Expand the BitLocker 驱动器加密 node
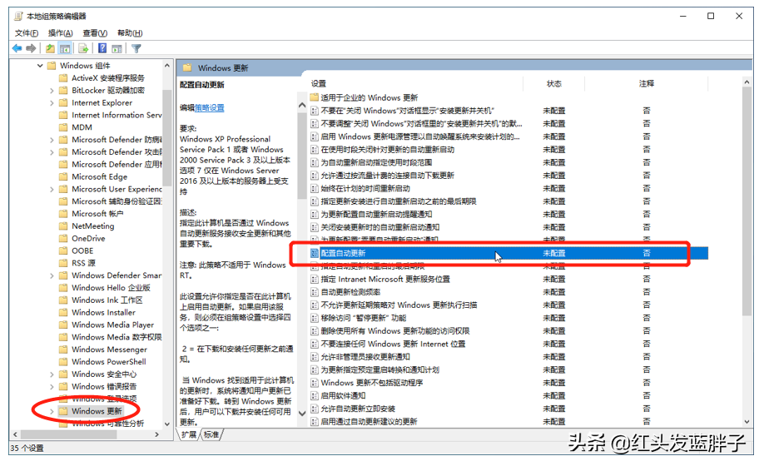The image size is (759, 466). point(52,91)
